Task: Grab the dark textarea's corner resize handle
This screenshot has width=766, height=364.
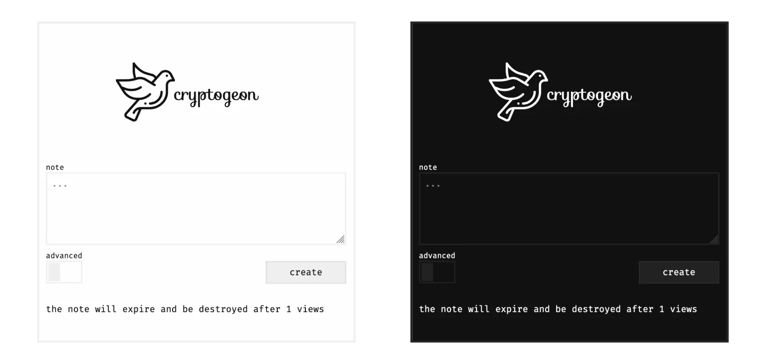Action: coord(714,239)
